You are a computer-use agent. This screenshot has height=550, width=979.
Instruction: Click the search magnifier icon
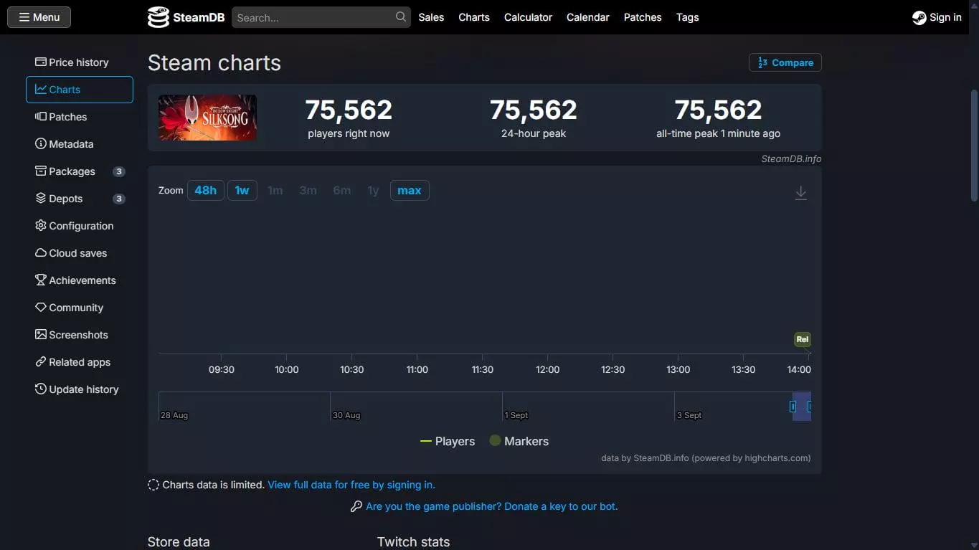tap(401, 16)
